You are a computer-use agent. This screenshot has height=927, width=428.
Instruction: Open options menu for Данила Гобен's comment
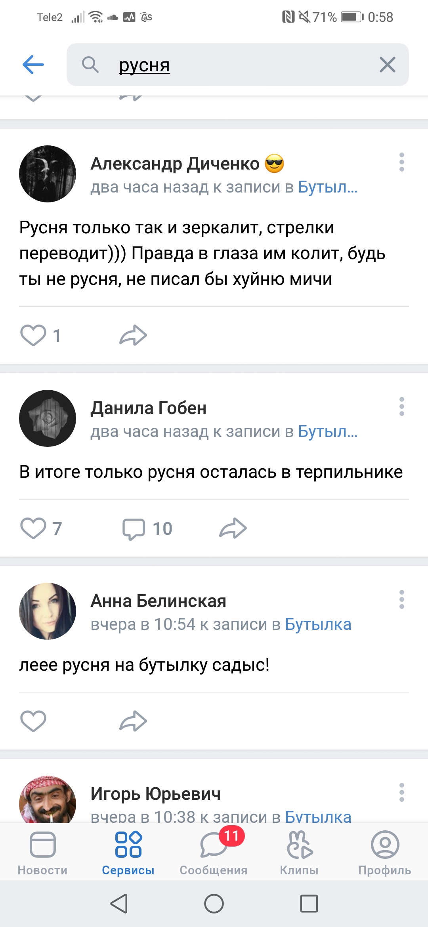401,407
